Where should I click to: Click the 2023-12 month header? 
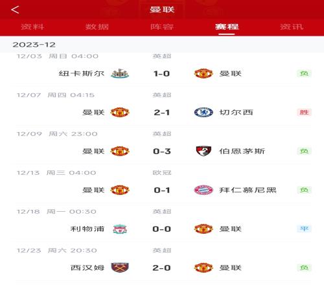tap(34, 45)
